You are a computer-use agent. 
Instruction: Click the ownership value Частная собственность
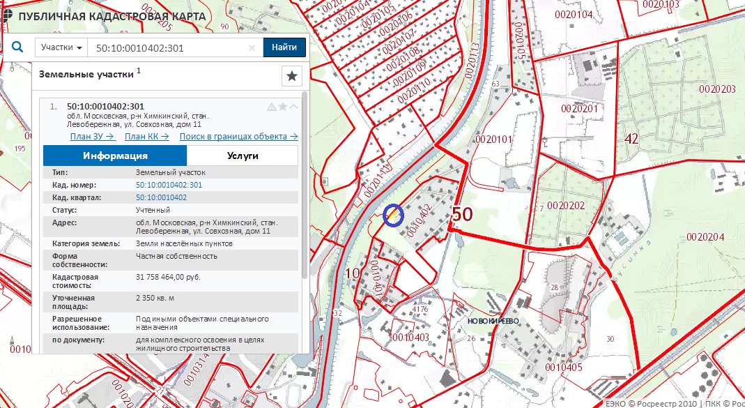coord(177,256)
